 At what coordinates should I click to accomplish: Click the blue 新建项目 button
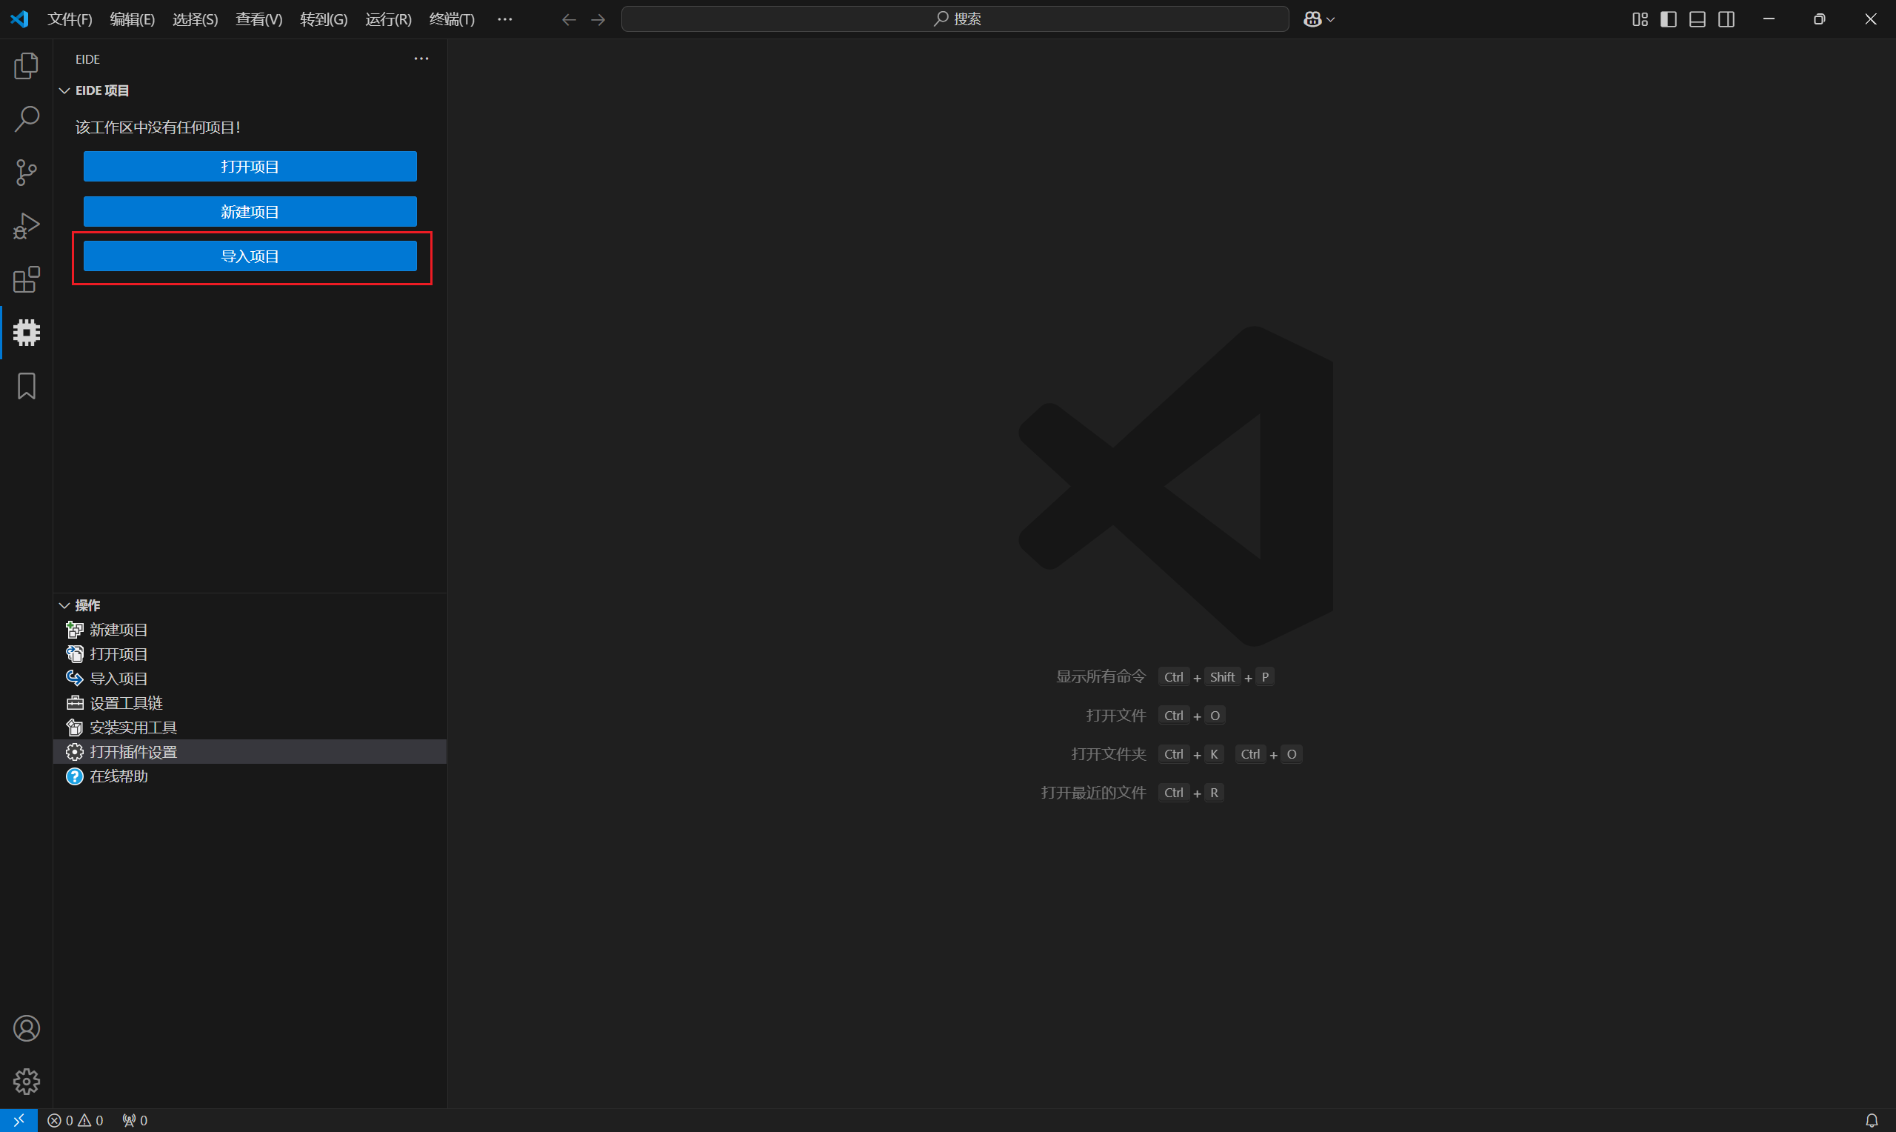point(250,211)
